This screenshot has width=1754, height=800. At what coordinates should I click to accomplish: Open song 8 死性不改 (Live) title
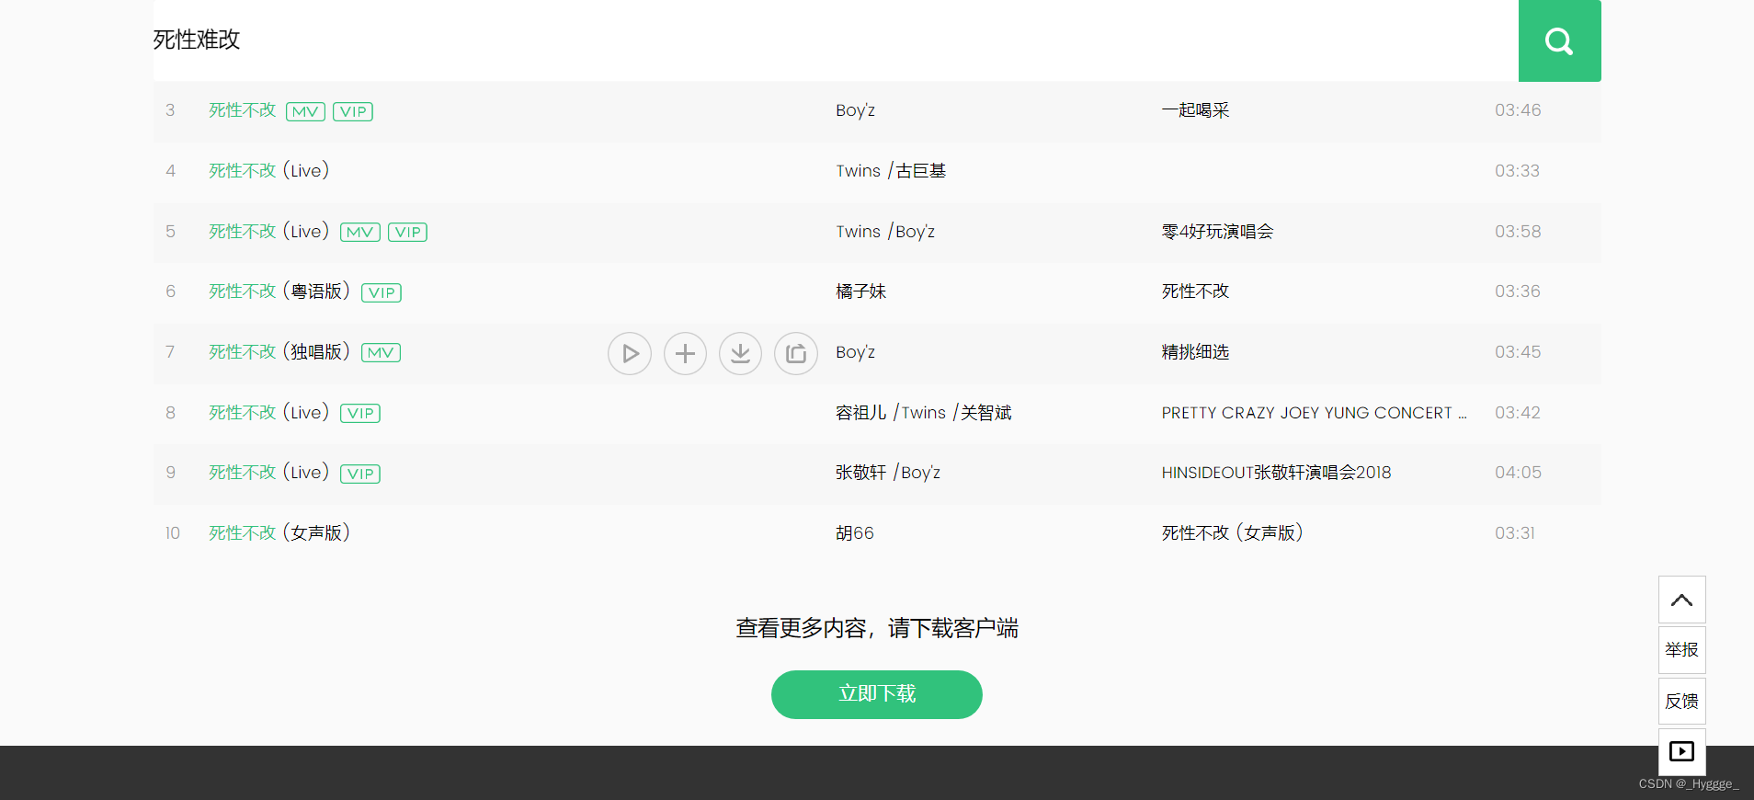point(268,413)
